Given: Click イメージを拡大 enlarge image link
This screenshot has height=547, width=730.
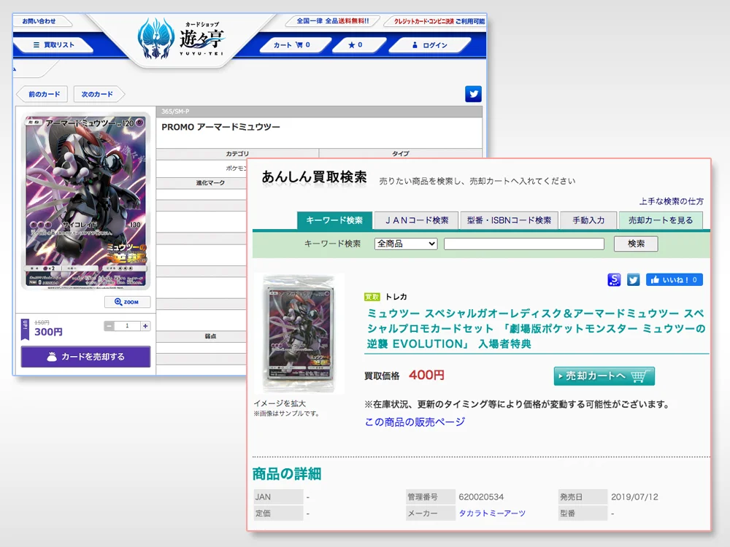Looking at the screenshot, I should (280, 403).
